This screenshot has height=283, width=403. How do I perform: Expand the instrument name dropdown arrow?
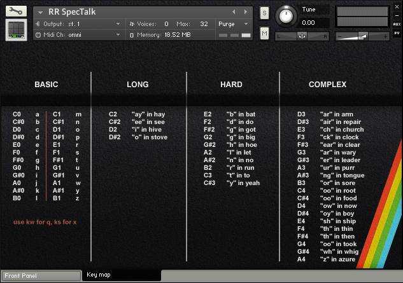click(40, 12)
